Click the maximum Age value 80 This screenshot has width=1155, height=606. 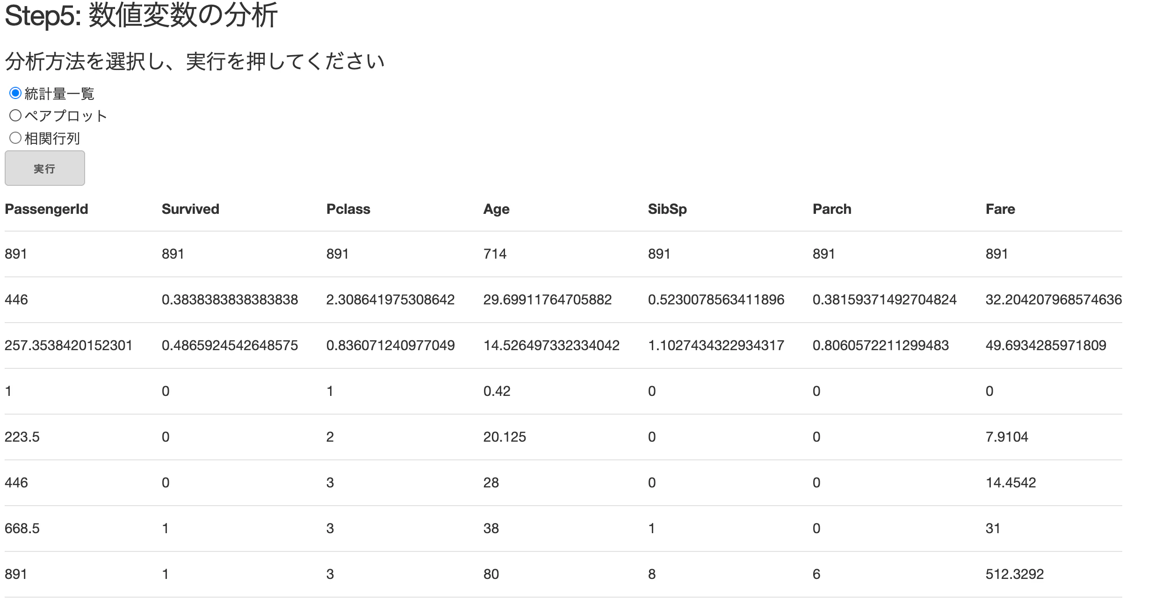point(491,574)
